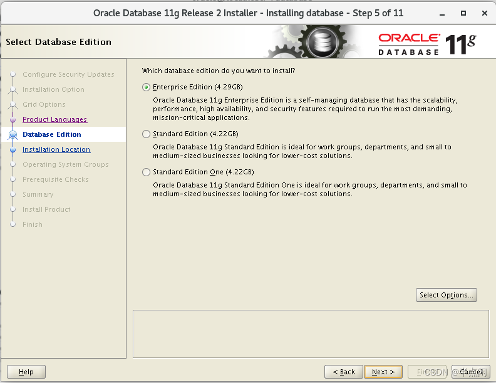This screenshot has height=383, width=496.
Task: Maximize the installer window
Action: pyautogui.click(x=463, y=13)
